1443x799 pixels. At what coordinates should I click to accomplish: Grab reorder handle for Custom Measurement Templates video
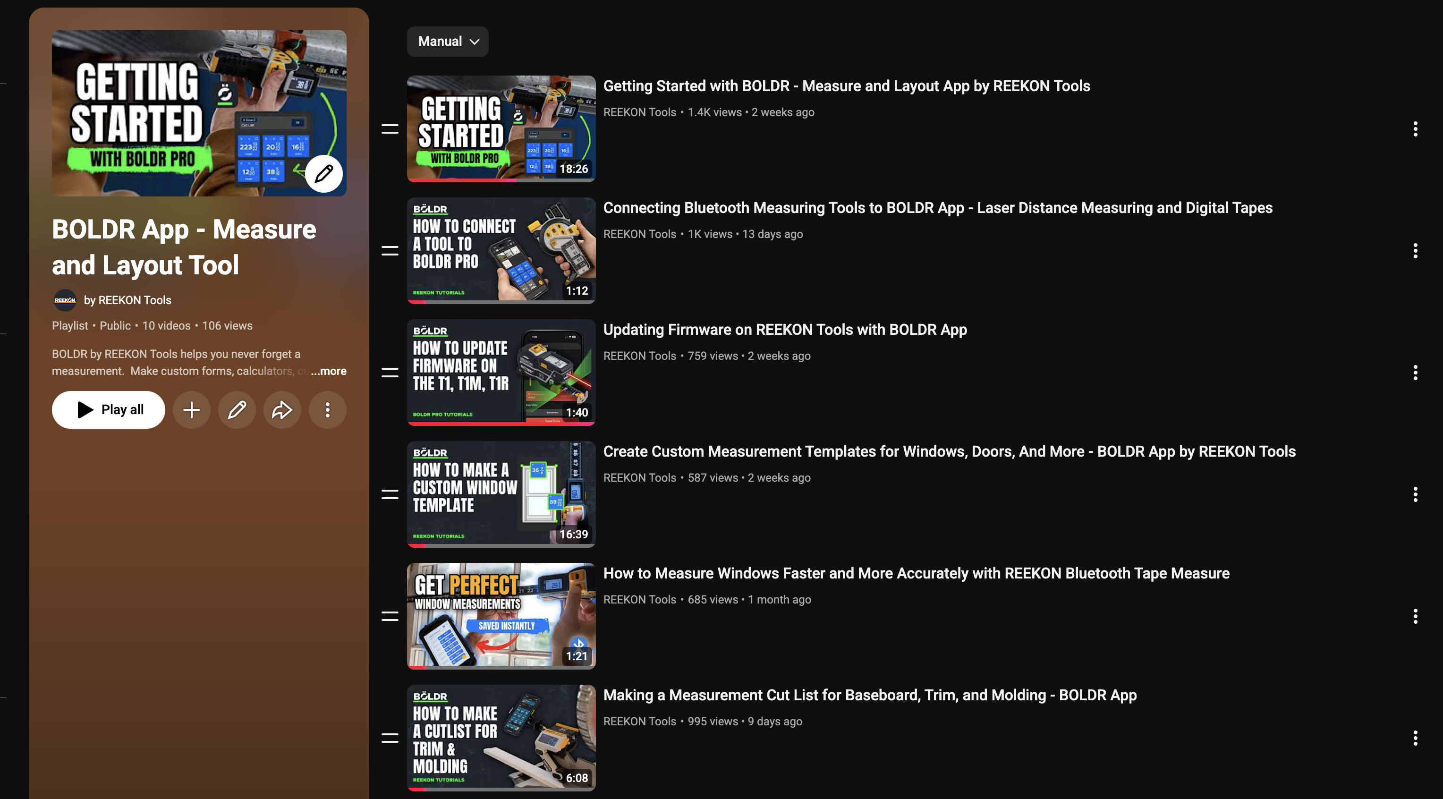[x=390, y=494]
